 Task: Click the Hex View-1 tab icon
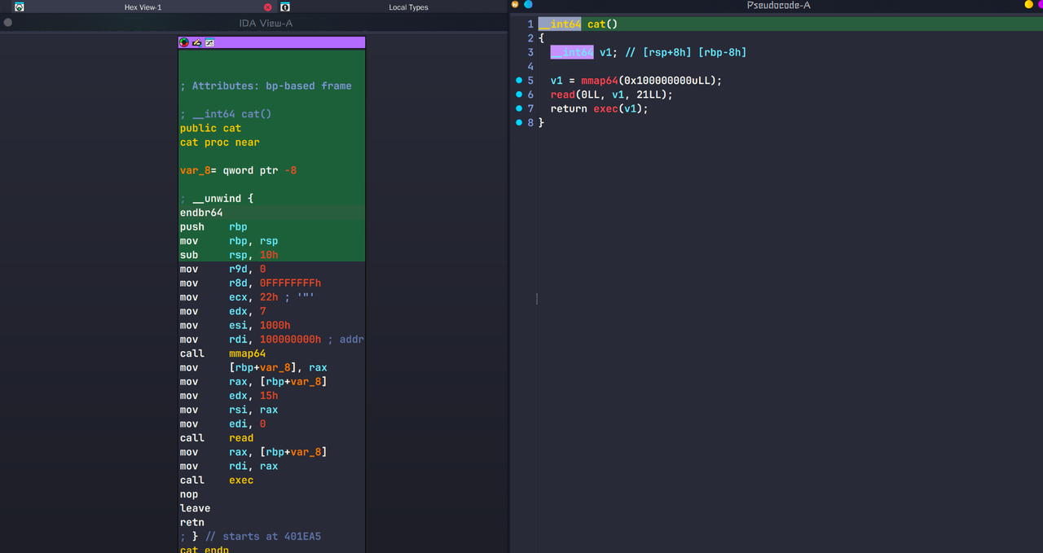[20, 7]
